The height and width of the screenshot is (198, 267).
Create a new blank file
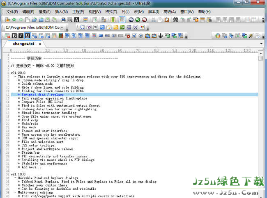[x=28, y=20]
